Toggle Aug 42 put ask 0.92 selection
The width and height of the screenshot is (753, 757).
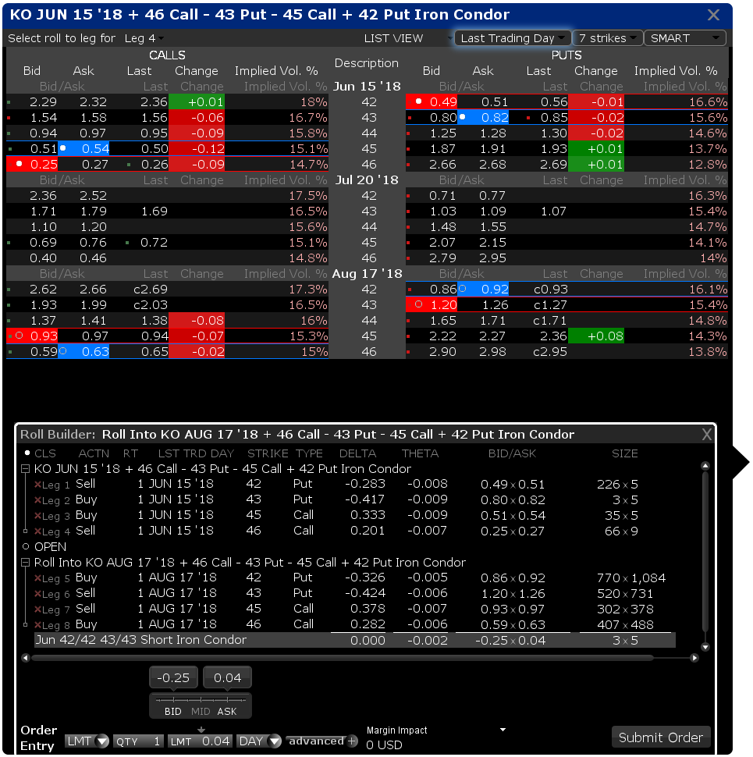point(483,290)
